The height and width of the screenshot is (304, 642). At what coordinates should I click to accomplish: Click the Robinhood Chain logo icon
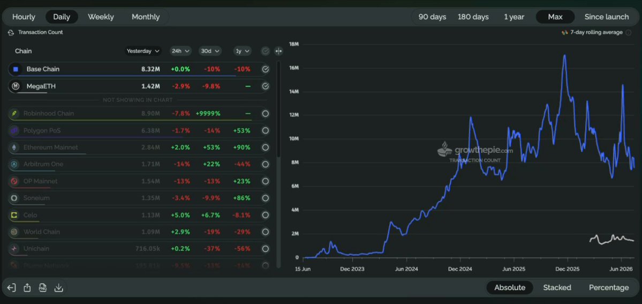(15, 113)
